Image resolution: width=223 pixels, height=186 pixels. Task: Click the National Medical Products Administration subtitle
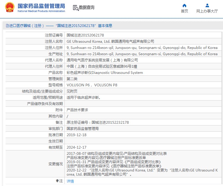tap(41, 11)
